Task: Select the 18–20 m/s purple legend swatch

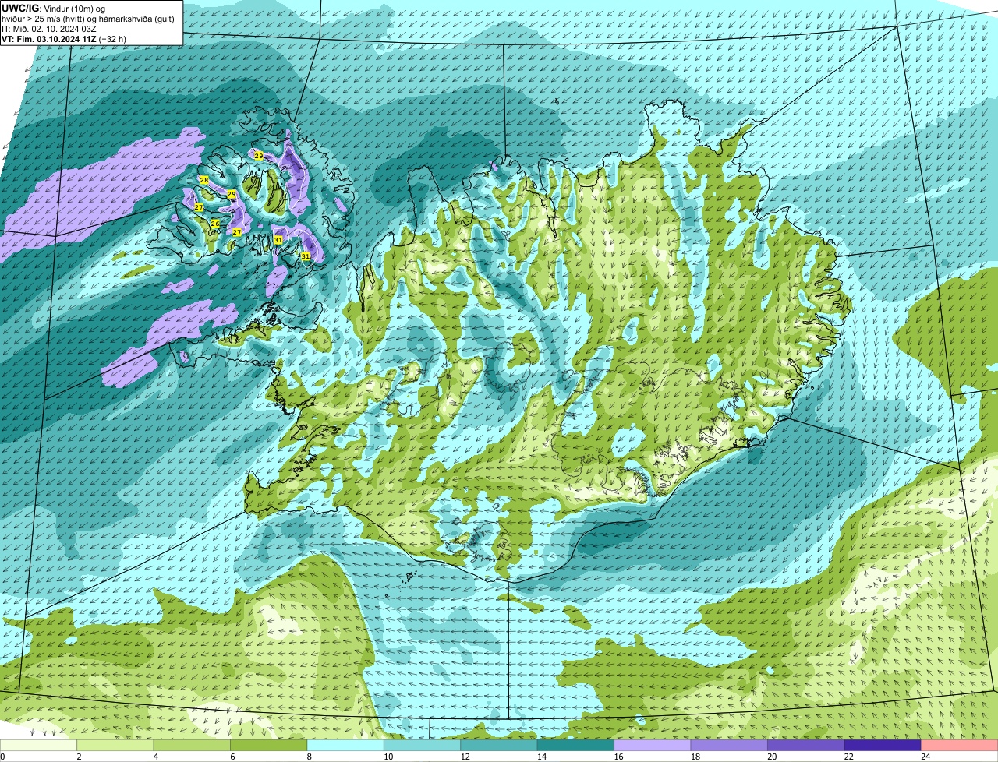Action: [730, 746]
